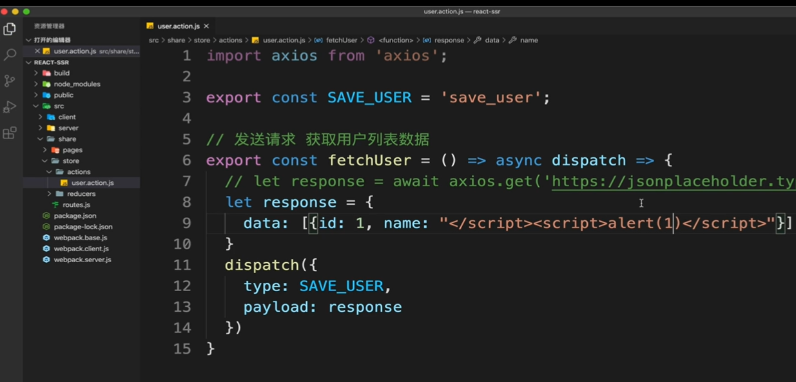This screenshot has width=796, height=382.
Task: Expand the build folder chevron
Action: tap(36, 73)
